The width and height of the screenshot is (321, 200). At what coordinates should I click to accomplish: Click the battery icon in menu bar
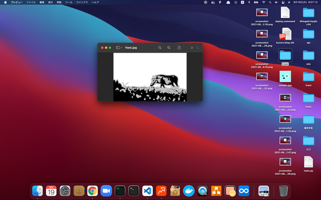point(256,2)
